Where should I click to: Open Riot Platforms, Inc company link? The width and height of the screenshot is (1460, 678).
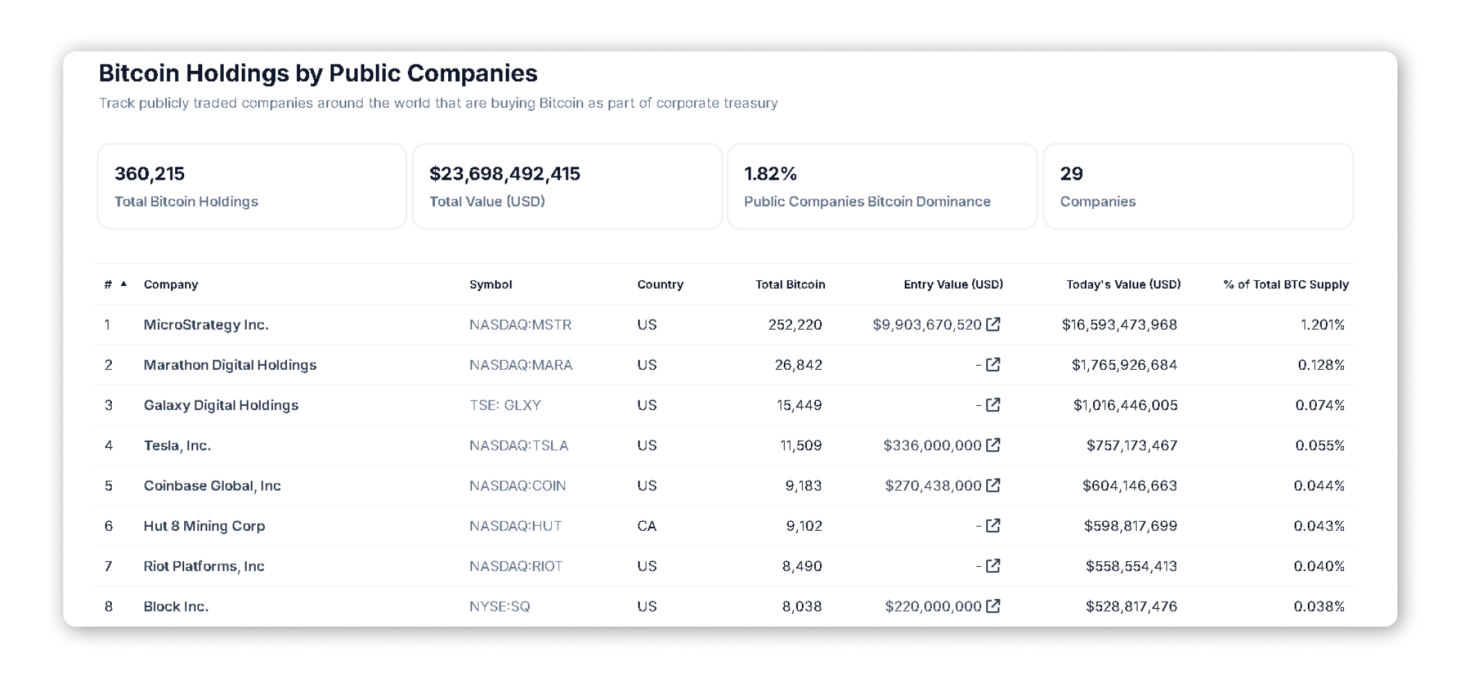[204, 566]
